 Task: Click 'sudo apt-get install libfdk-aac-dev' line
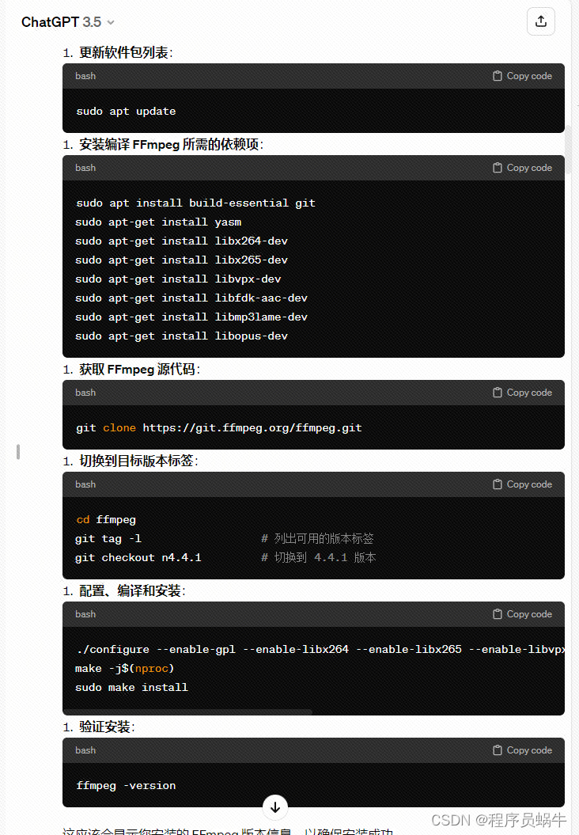click(191, 298)
